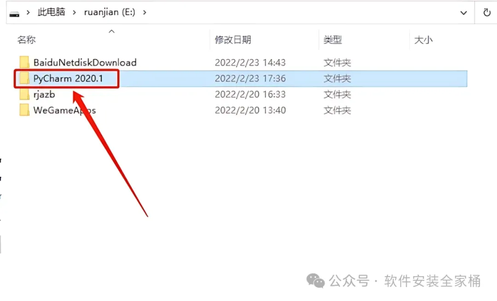Expand the chevron after ruanjian (E:)
Screen dimensions: 497x301
click(x=144, y=12)
